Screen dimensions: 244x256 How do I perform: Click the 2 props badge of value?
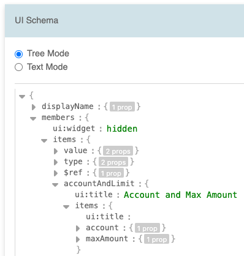point(118,151)
